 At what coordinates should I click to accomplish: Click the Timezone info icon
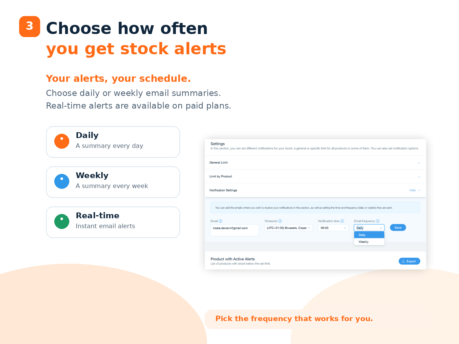(280, 221)
